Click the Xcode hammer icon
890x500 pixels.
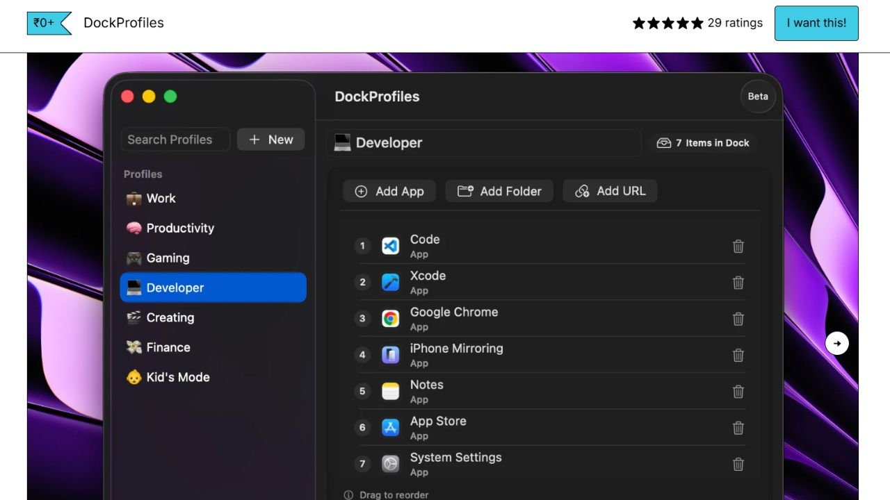point(391,283)
